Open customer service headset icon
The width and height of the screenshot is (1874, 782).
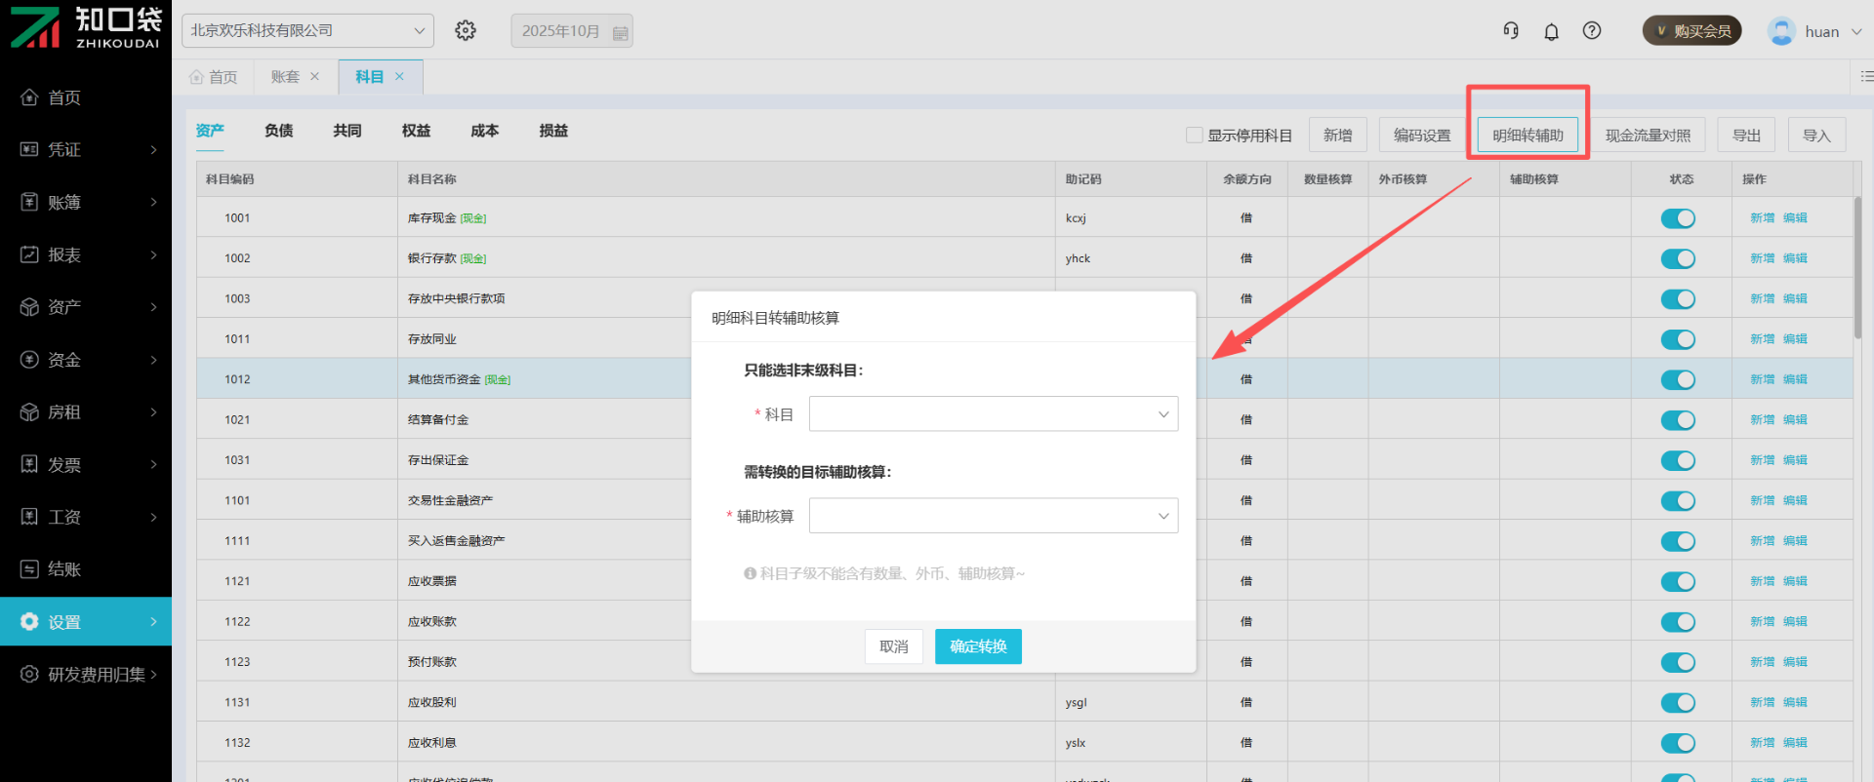[x=1511, y=31]
